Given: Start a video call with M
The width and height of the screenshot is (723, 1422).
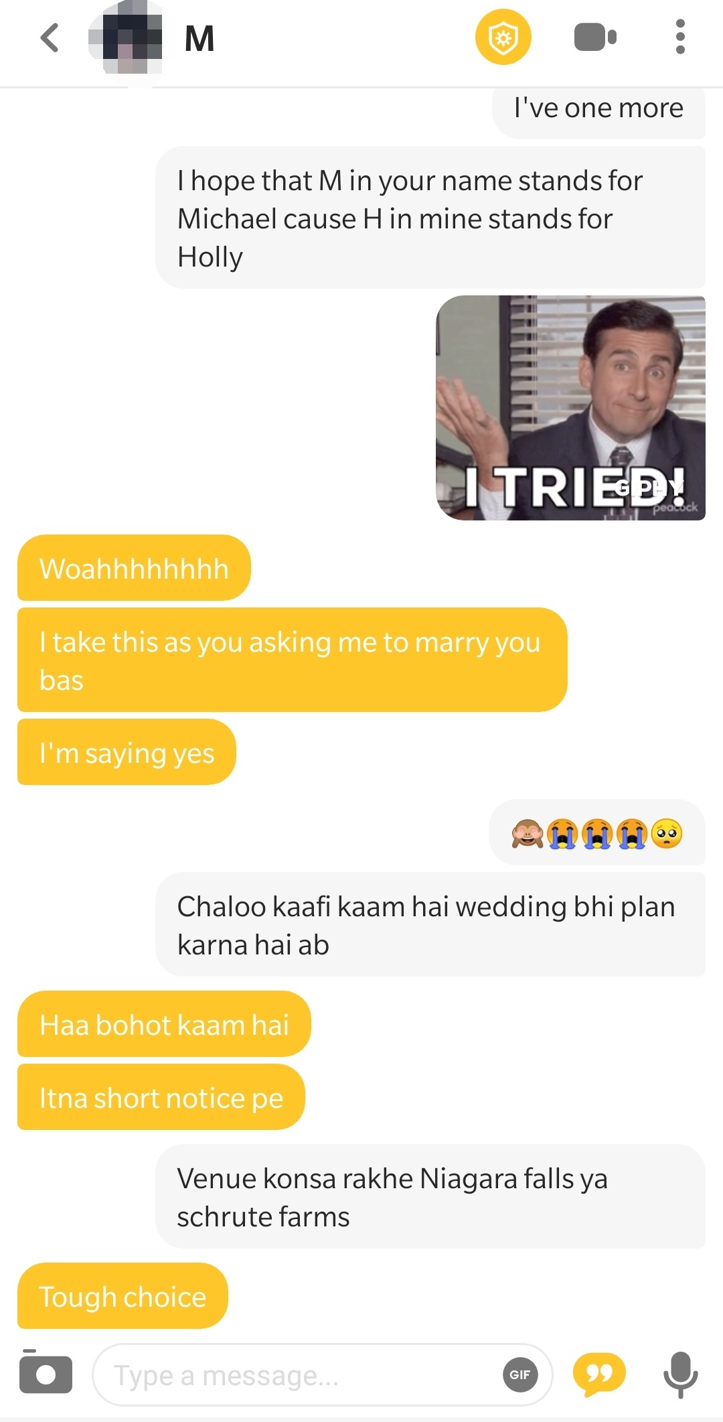Looking at the screenshot, I should [595, 38].
